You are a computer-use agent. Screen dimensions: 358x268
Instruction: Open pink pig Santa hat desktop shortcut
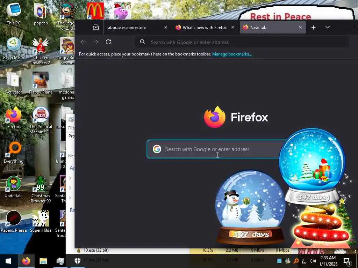123,11
